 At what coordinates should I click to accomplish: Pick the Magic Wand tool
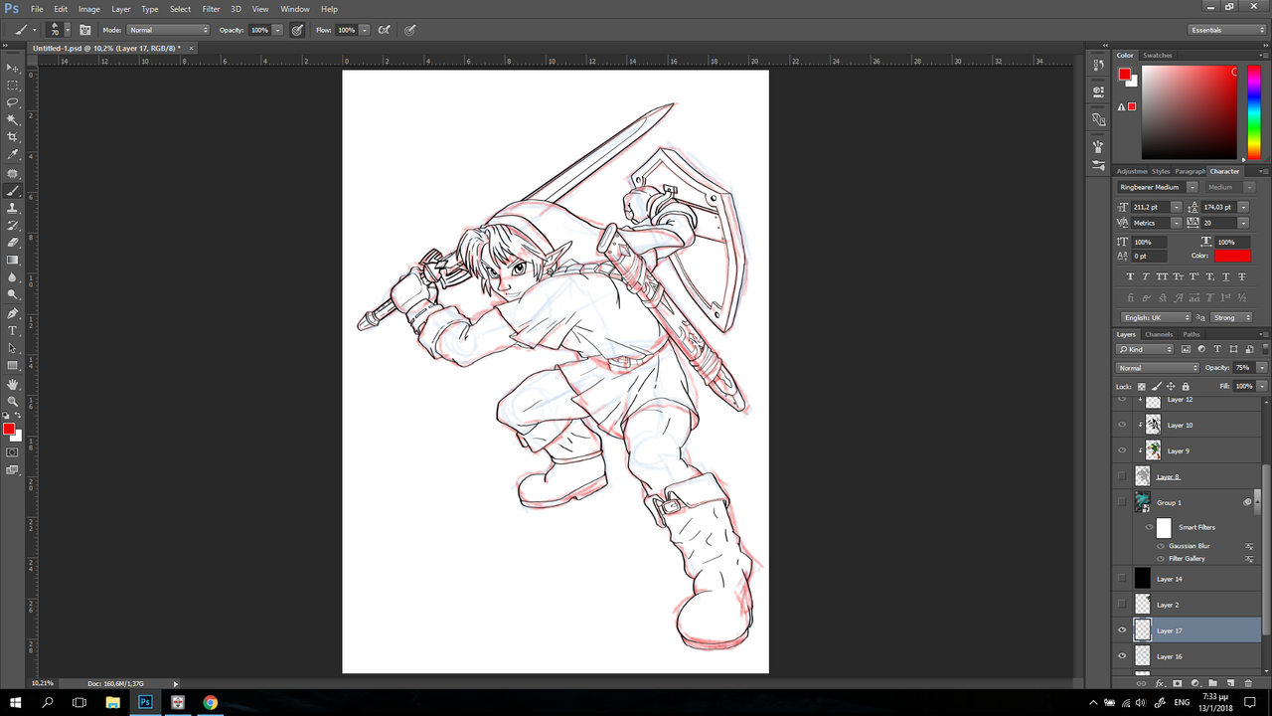(x=13, y=119)
